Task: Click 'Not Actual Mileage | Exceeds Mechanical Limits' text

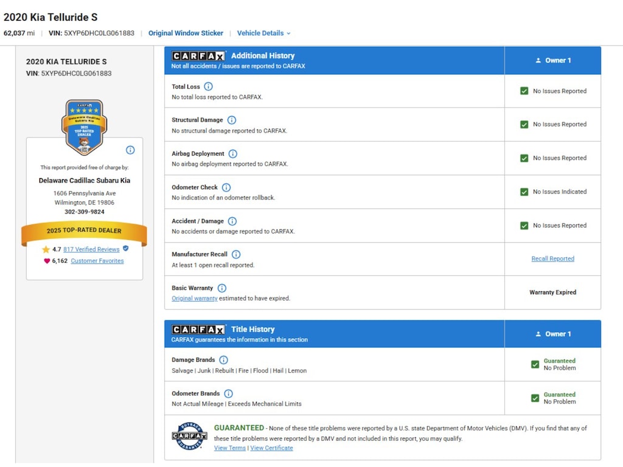Action: [237, 404]
